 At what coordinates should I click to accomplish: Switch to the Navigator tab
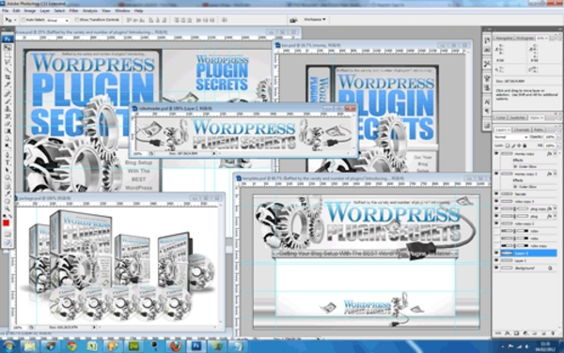pyautogui.click(x=504, y=38)
